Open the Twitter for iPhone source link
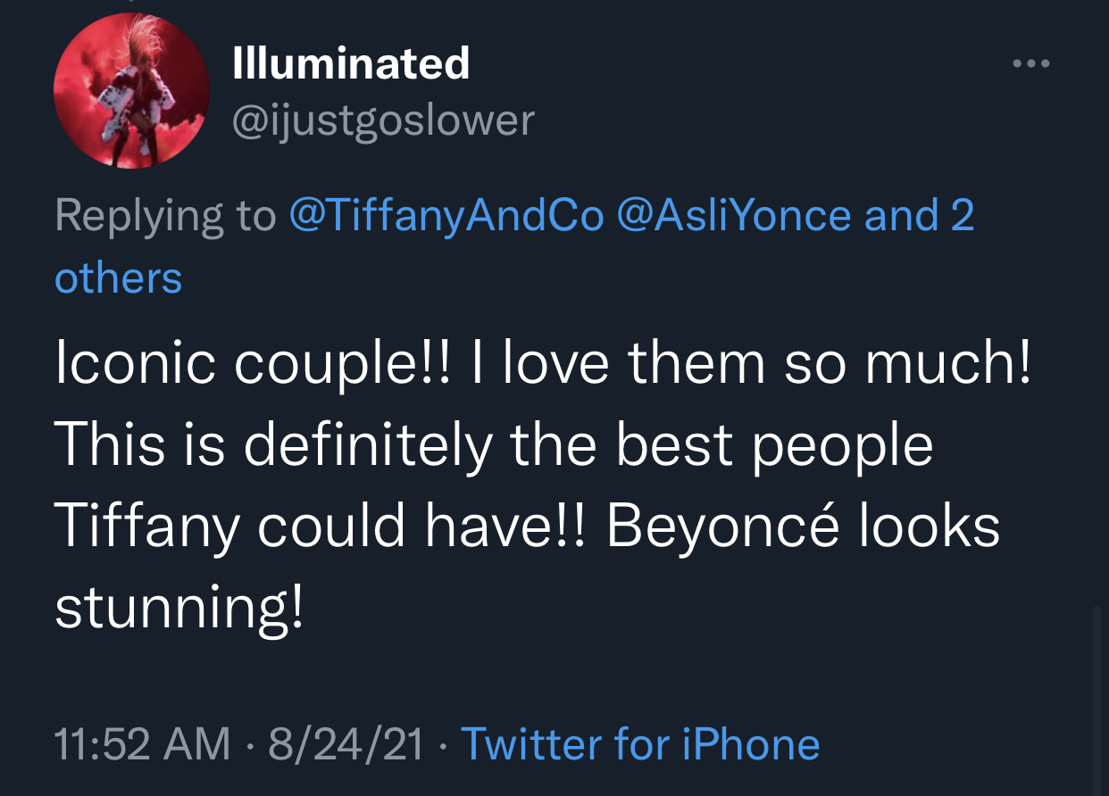This screenshot has height=796, width=1109. pyautogui.click(x=639, y=744)
